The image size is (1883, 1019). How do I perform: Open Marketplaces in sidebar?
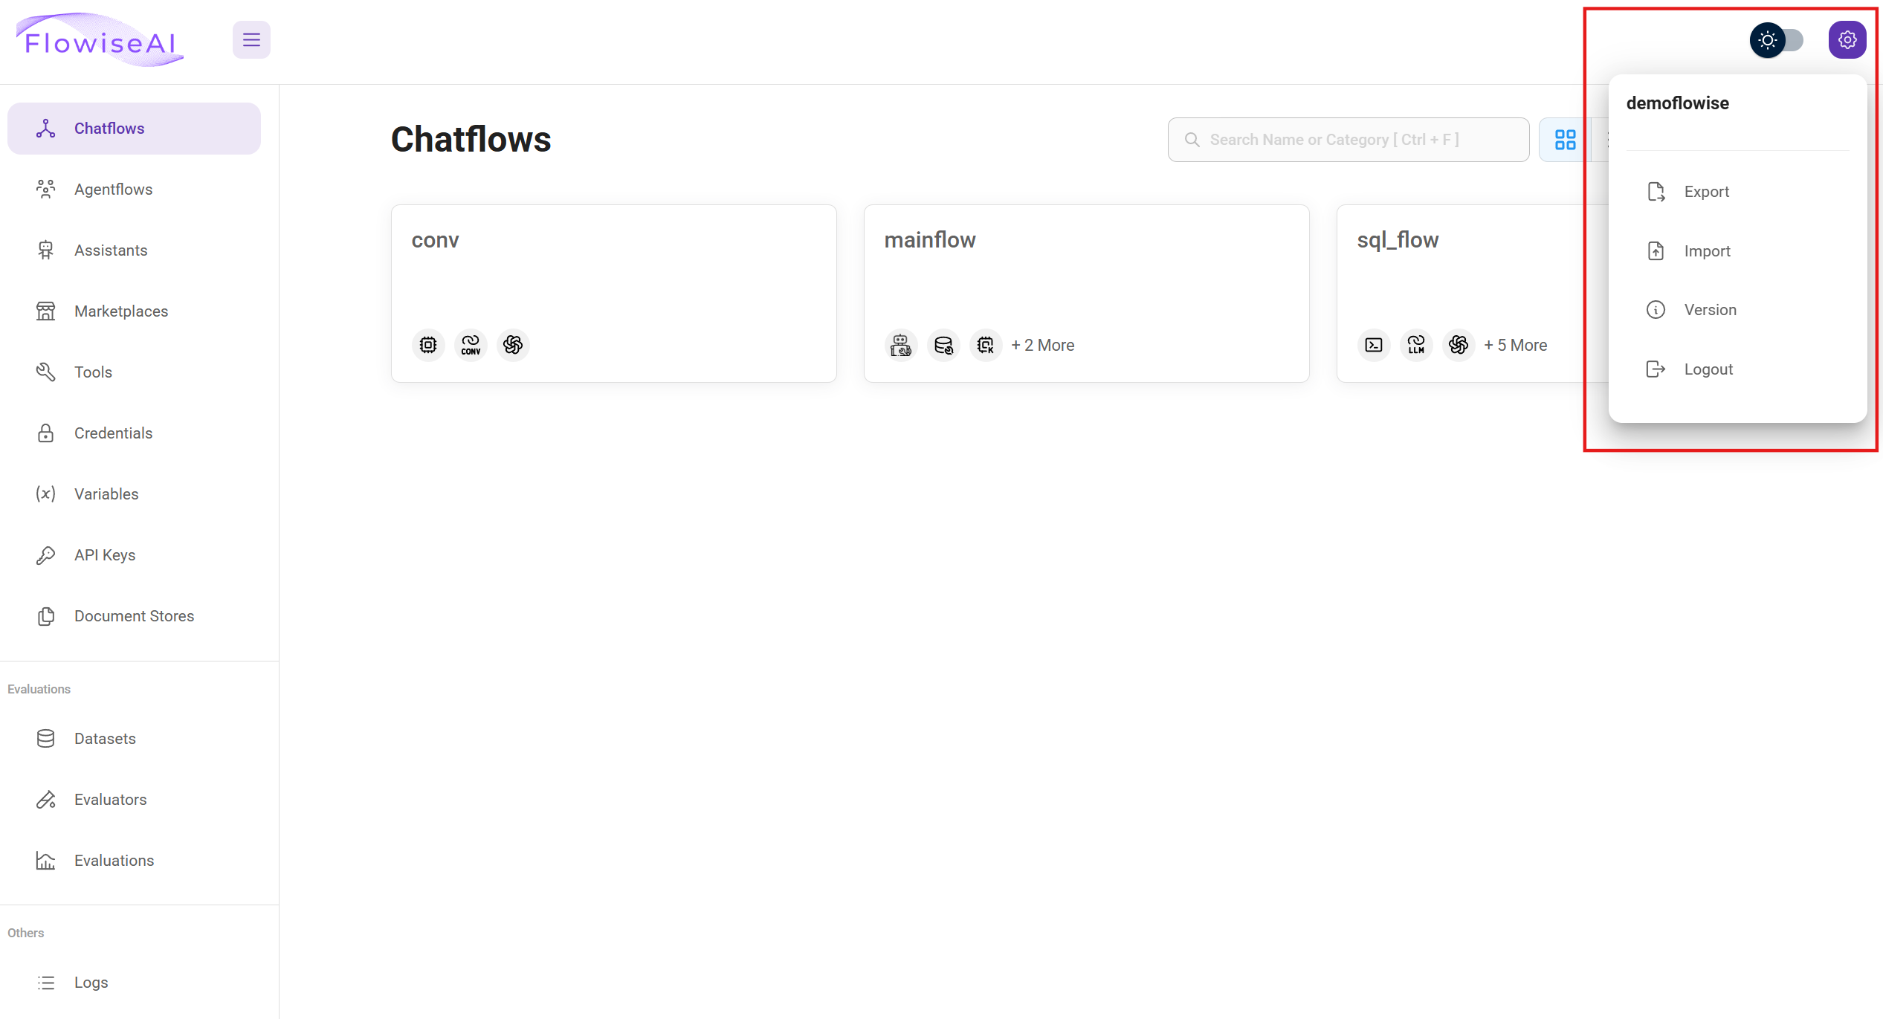121,311
